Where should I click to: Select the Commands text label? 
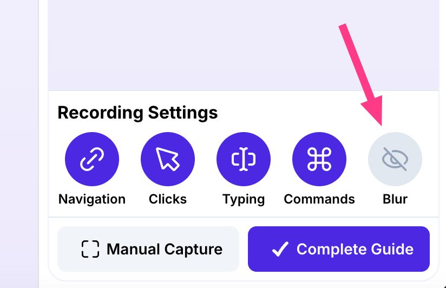[x=319, y=199]
